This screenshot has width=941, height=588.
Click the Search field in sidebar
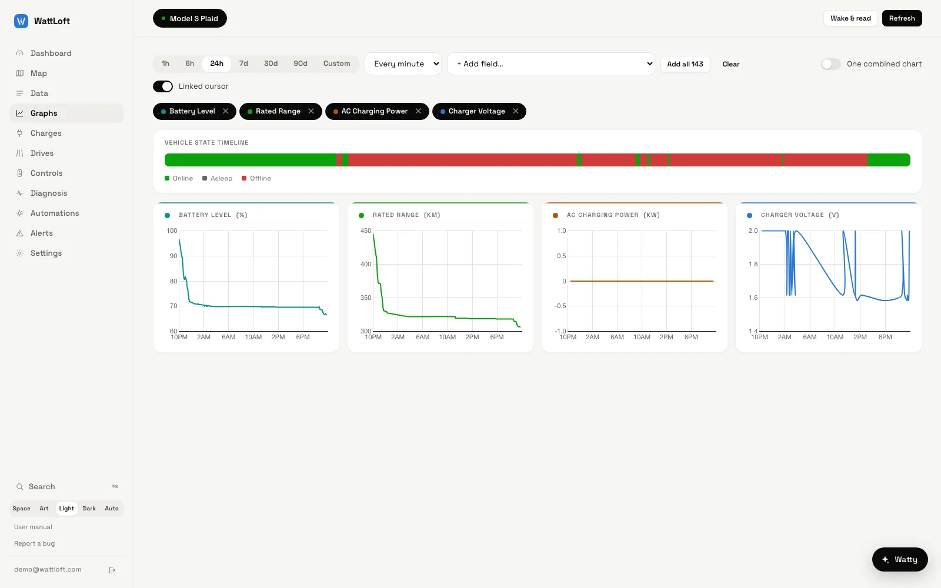[x=66, y=487]
